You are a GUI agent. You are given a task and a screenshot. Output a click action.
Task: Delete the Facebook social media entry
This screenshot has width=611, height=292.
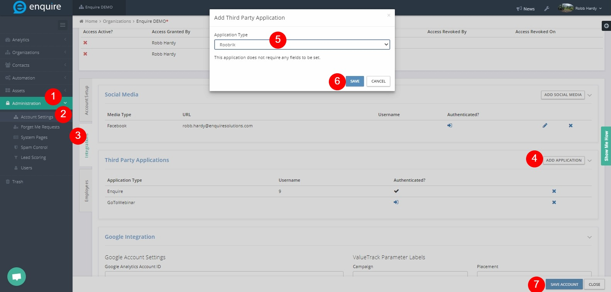tap(570, 125)
